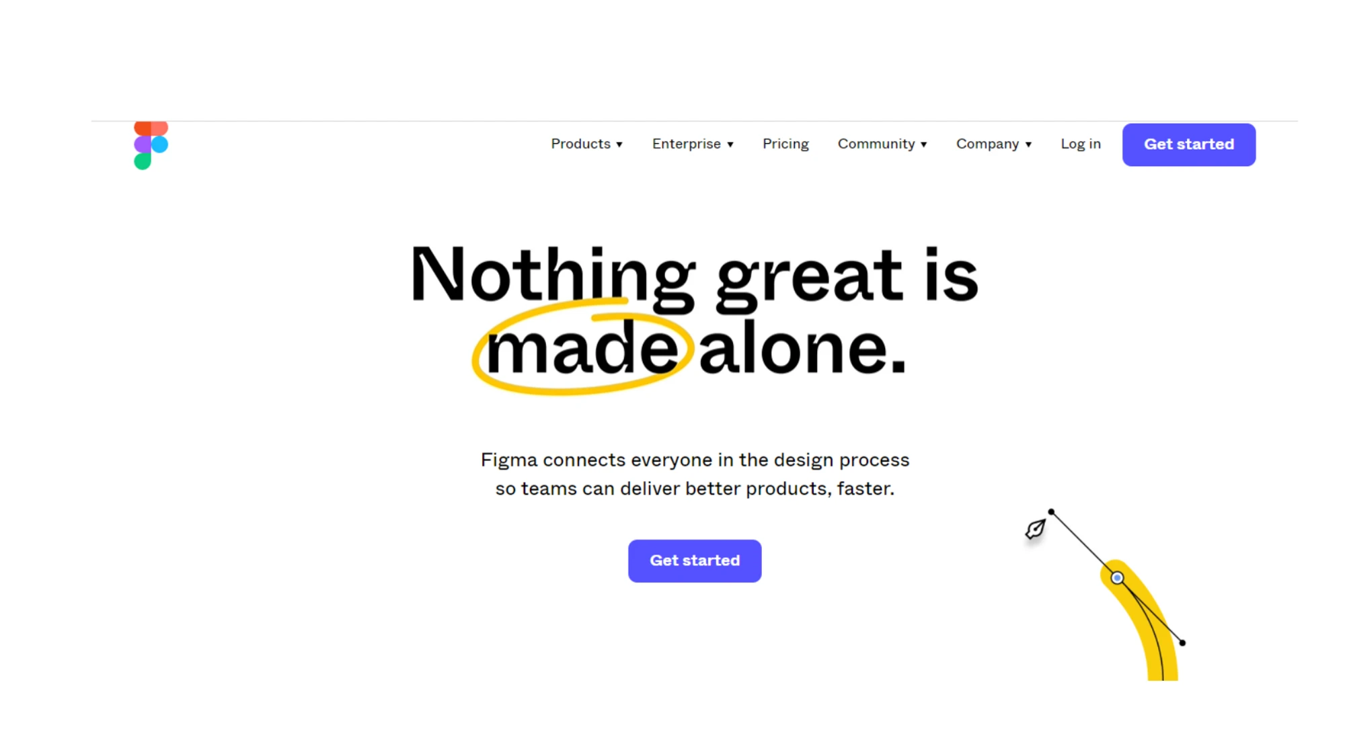The height and width of the screenshot is (756, 1345).
Task: Expand the Company dropdown menu
Action: (x=993, y=144)
